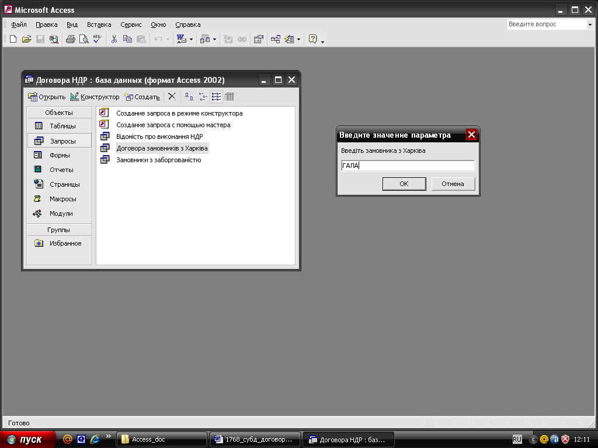
Task: Expand the Analyze dropdown arrow
Action: (214, 39)
